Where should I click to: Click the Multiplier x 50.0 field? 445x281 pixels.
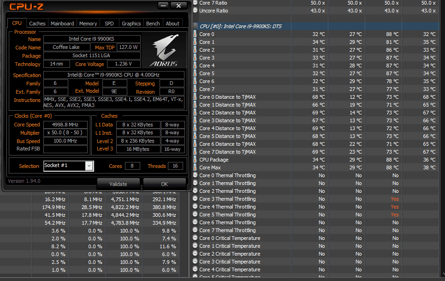65,132
